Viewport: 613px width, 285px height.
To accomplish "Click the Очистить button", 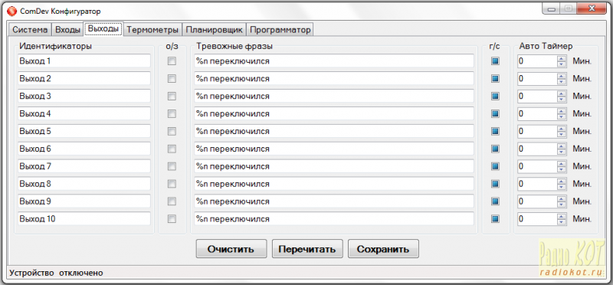I will 231,249.
